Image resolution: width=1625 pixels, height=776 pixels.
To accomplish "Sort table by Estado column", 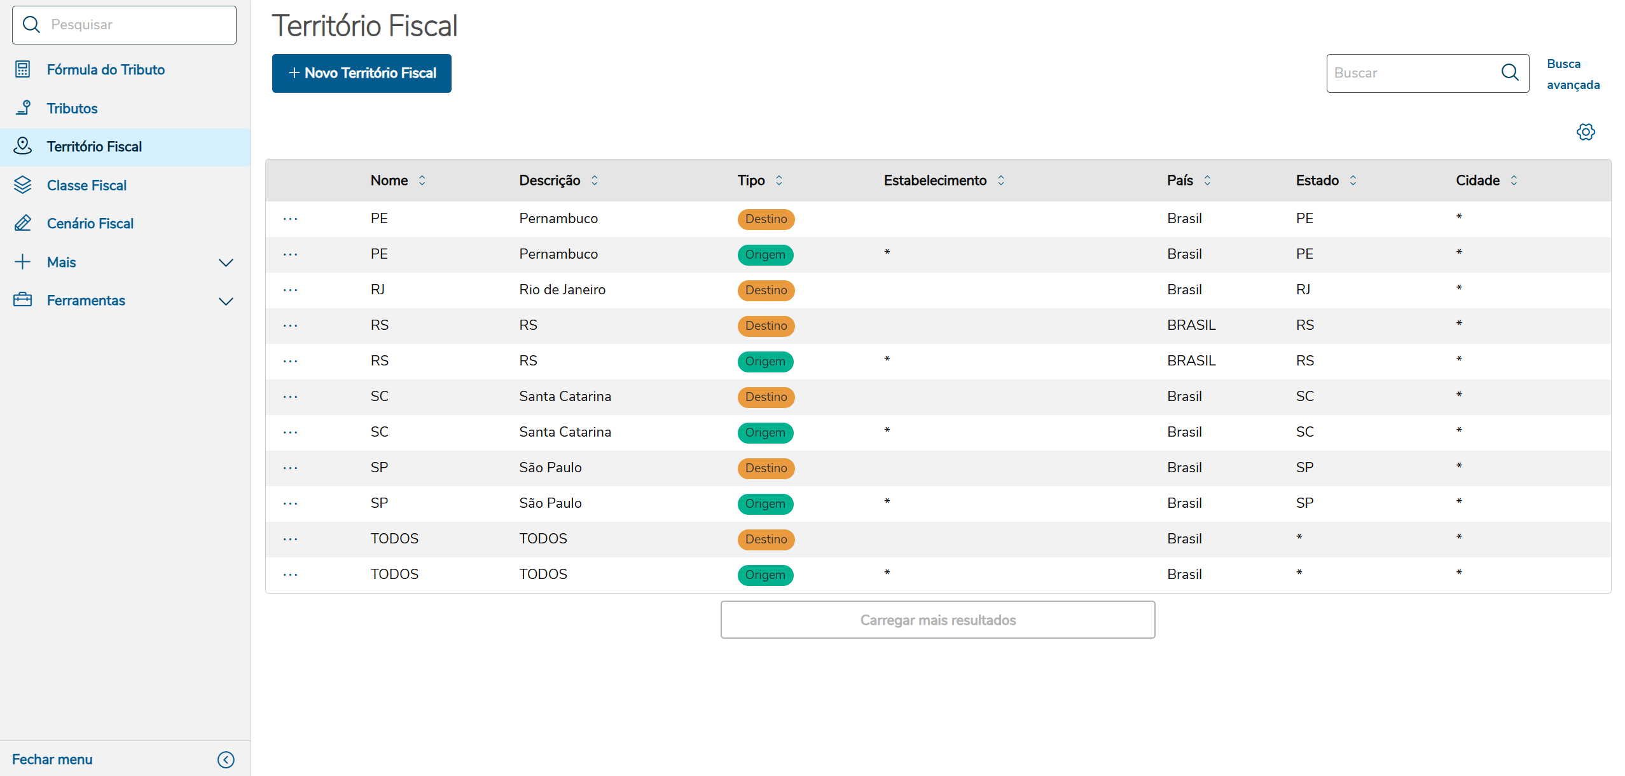I will click(x=1353, y=180).
